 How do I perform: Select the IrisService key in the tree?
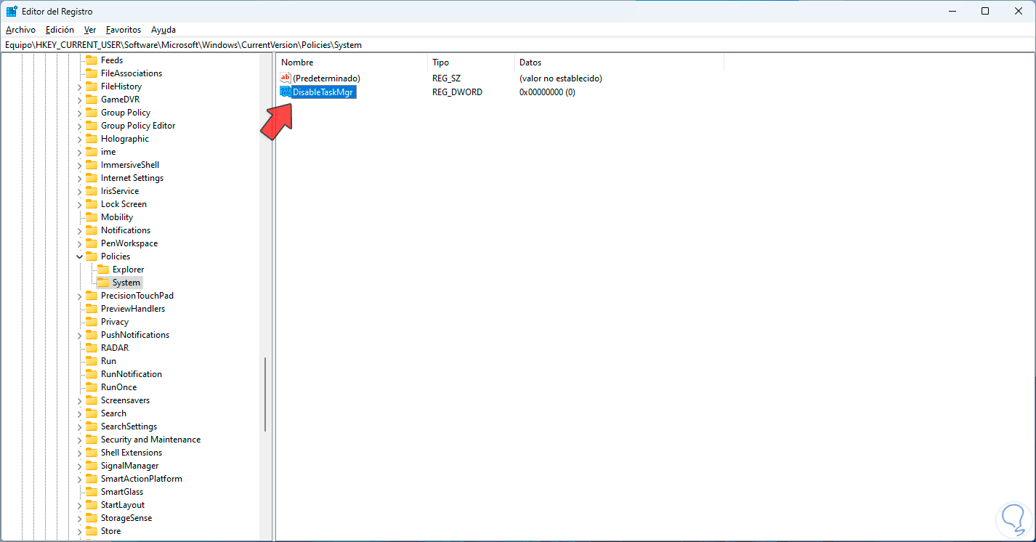(120, 191)
